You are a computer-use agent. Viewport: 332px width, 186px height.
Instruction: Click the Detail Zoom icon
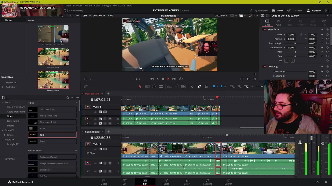pos(240,87)
